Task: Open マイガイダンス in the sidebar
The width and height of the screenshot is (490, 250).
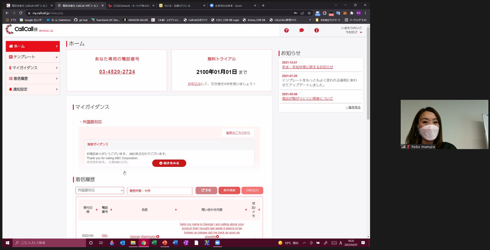Action: pos(33,68)
